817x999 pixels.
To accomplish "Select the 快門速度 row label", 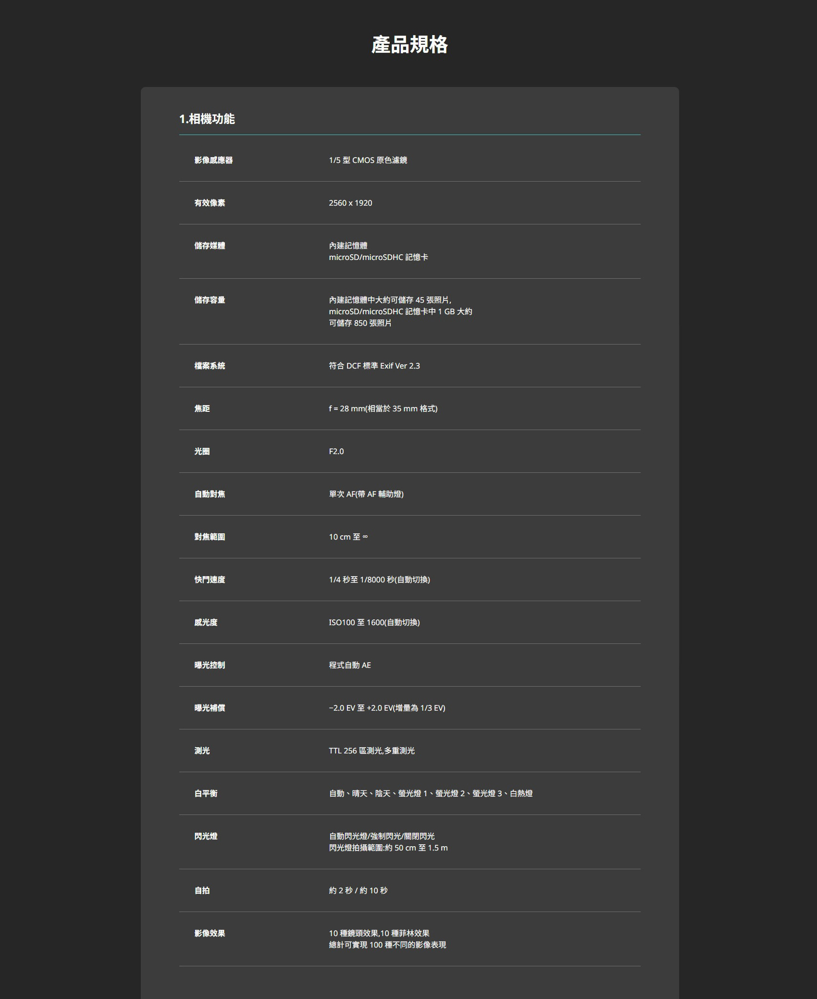I will (210, 580).
